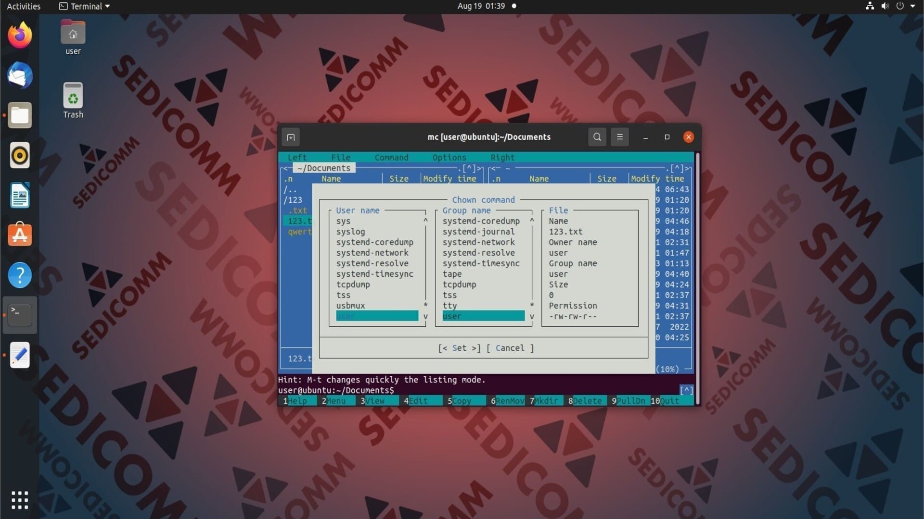Open the Trash desktop icon
The width and height of the screenshot is (924, 519).
73,101
